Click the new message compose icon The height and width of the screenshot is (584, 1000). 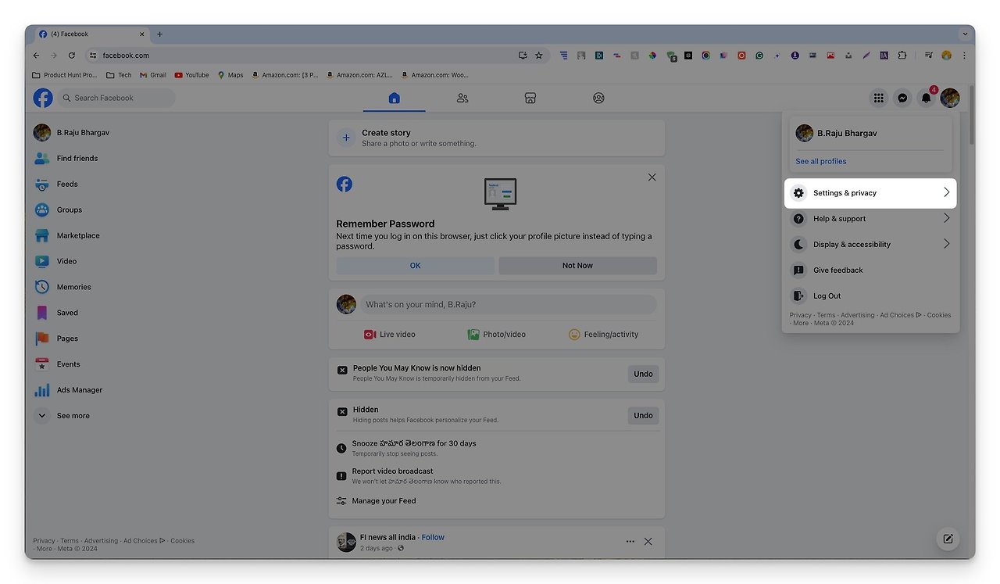[x=948, y=539]
